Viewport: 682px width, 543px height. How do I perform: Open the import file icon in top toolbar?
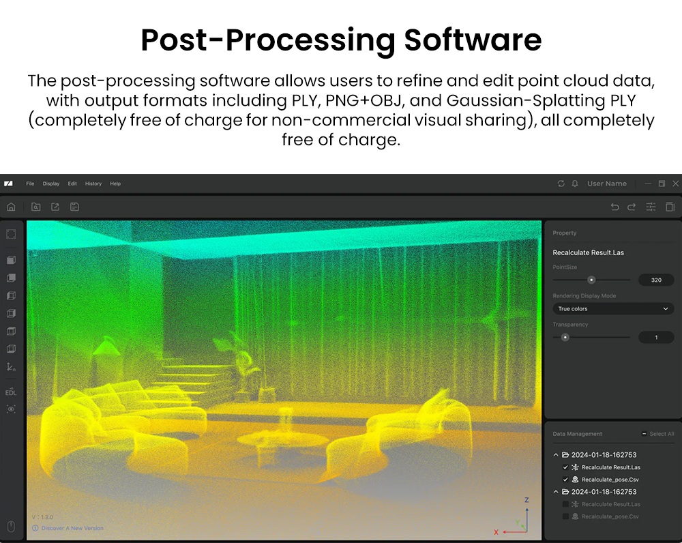(x=35, y=207)
